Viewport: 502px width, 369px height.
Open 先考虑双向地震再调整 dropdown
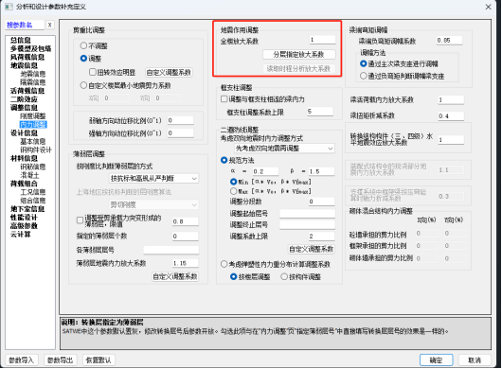284,149
